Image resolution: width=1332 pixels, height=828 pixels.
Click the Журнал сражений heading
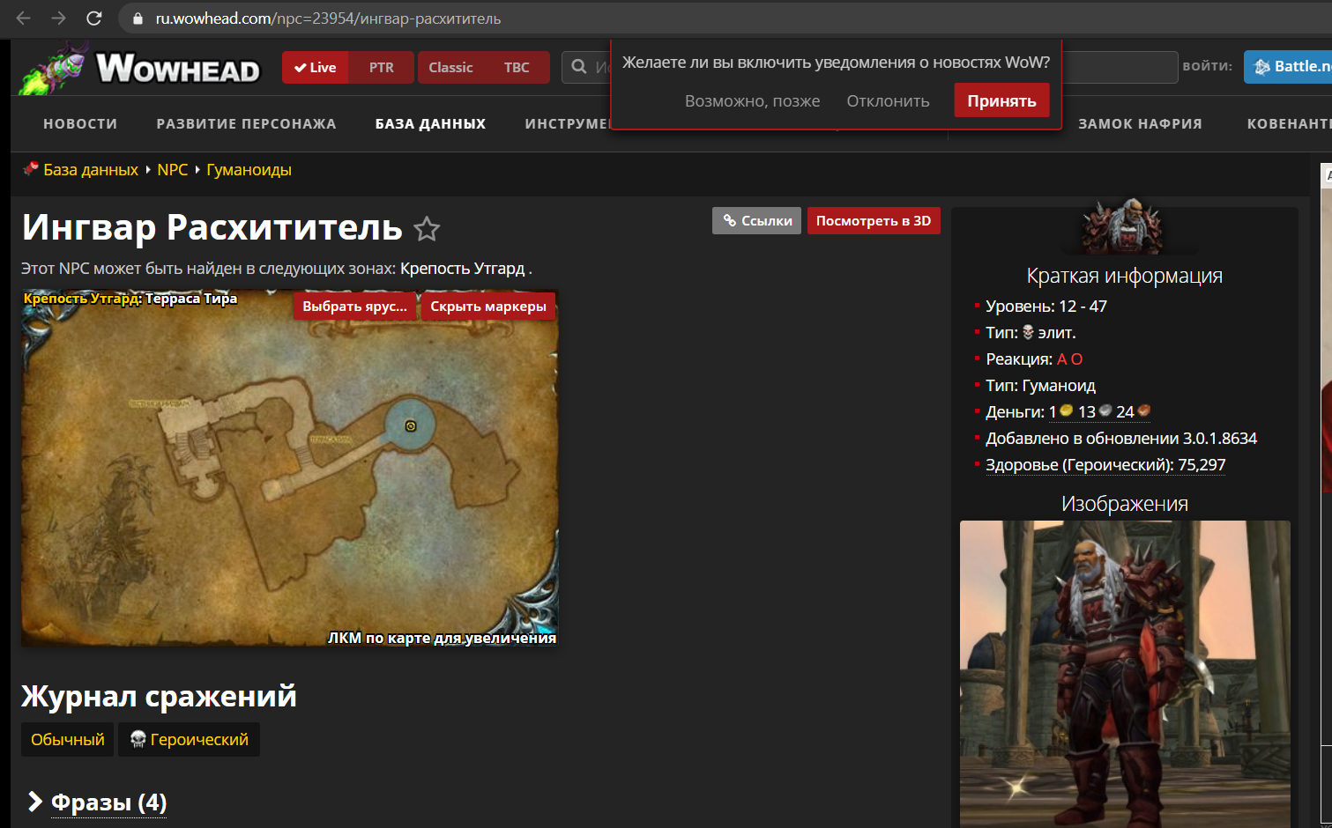tap(159, 696)
